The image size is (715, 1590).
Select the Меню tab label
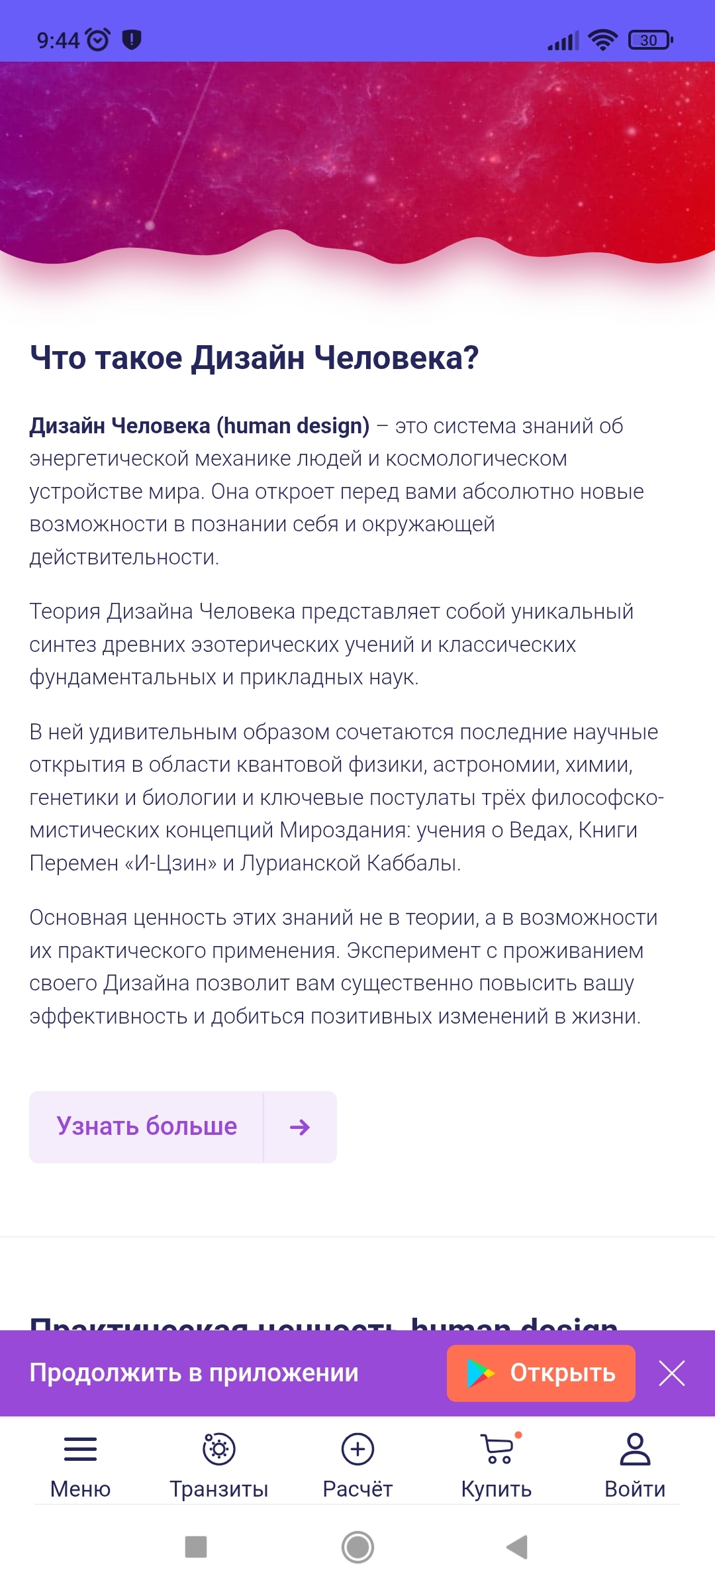(x=80, y=1489)
